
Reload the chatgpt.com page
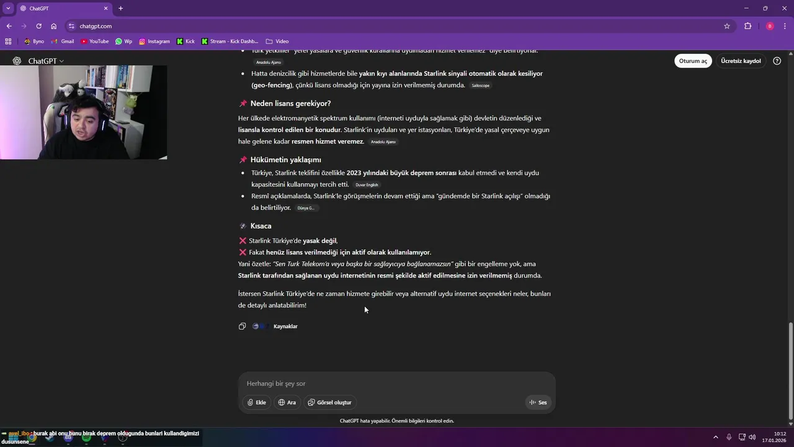point(38,26)
